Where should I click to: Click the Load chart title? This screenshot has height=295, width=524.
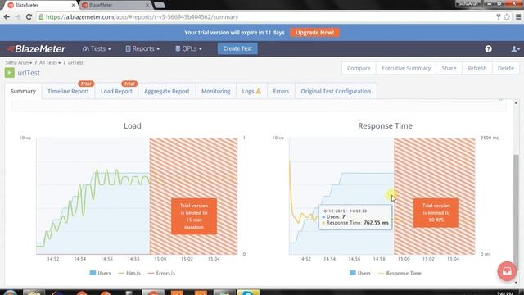coord(133,125)
